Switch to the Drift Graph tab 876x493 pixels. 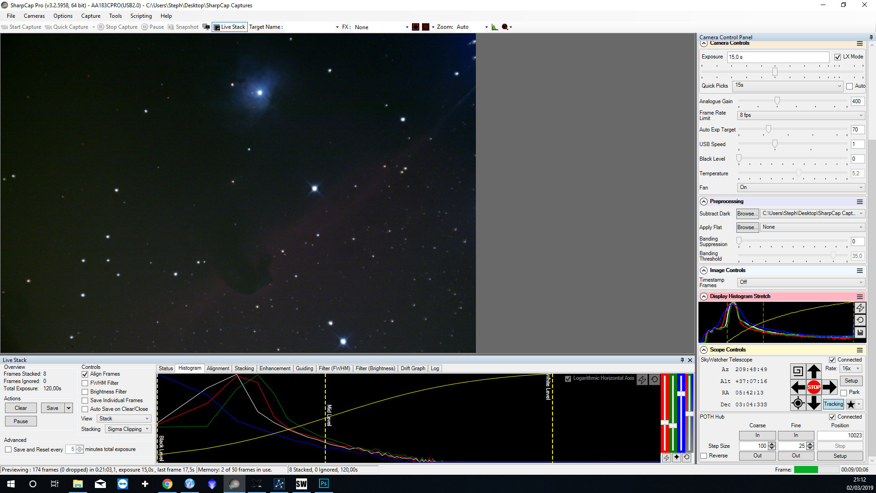pos(412,368)
